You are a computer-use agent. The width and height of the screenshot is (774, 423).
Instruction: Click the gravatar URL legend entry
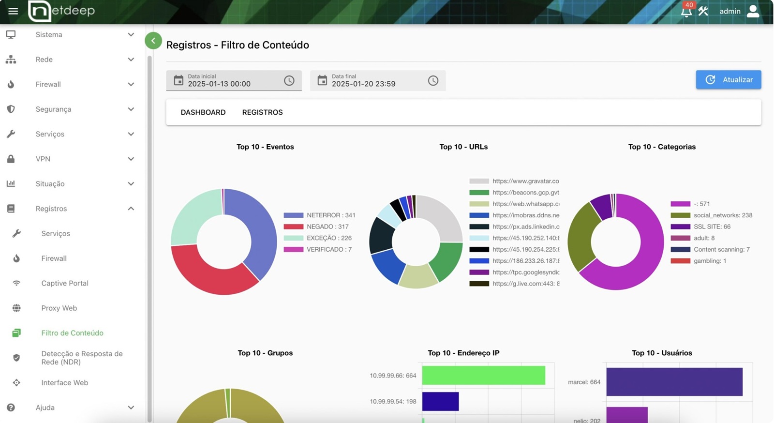[x=514, y=181]
